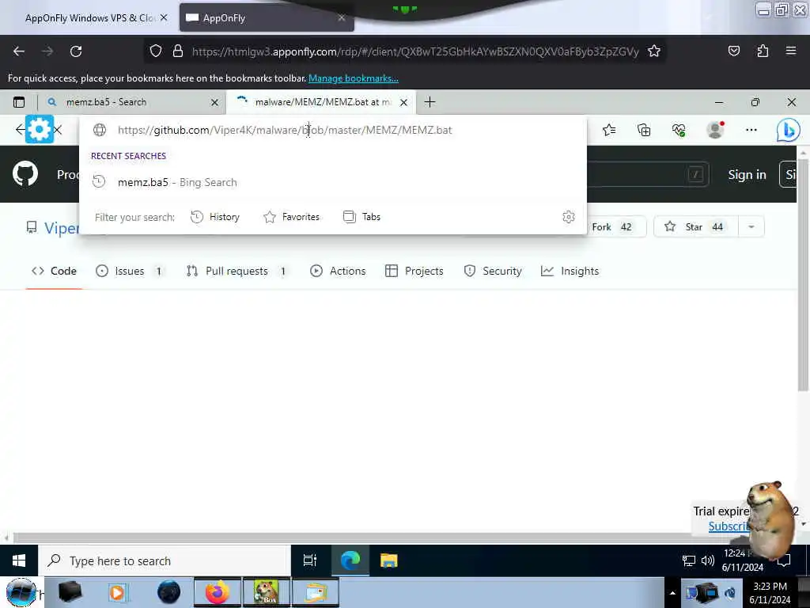Open the Code repository tab
The height and width of the screenshot is (608, 810).
55,271
